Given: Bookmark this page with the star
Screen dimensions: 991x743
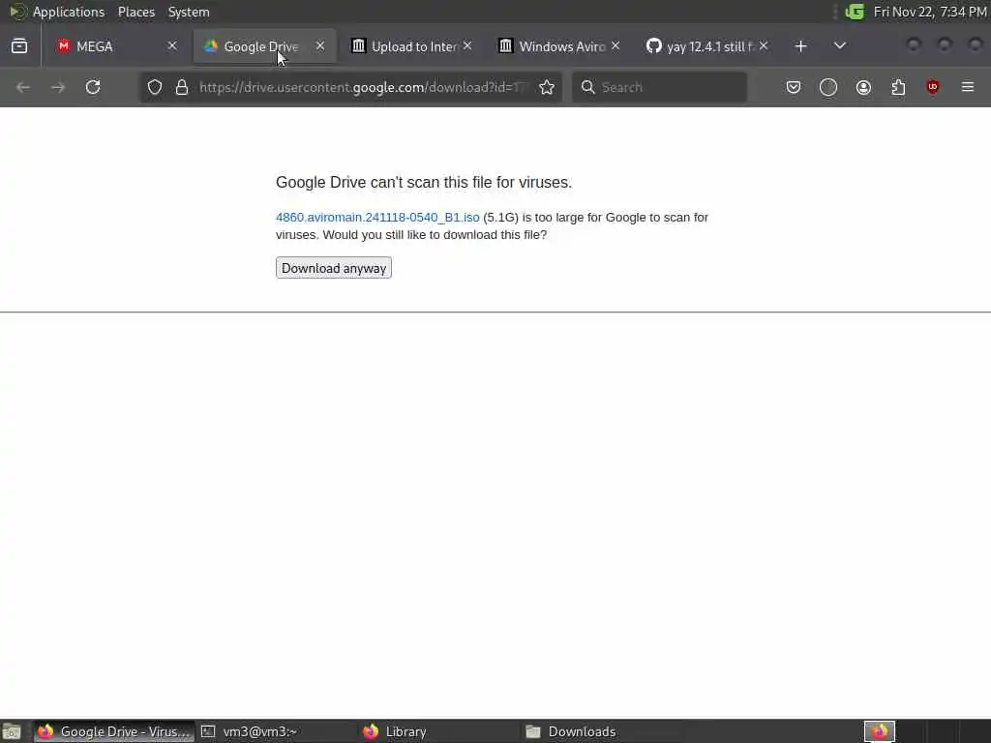Looking at the screenshot, I should [x=547, y=87].
